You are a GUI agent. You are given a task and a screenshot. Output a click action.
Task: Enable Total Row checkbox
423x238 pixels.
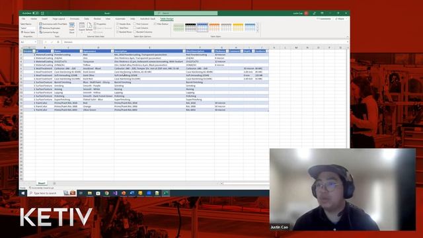tap(118, 28)
